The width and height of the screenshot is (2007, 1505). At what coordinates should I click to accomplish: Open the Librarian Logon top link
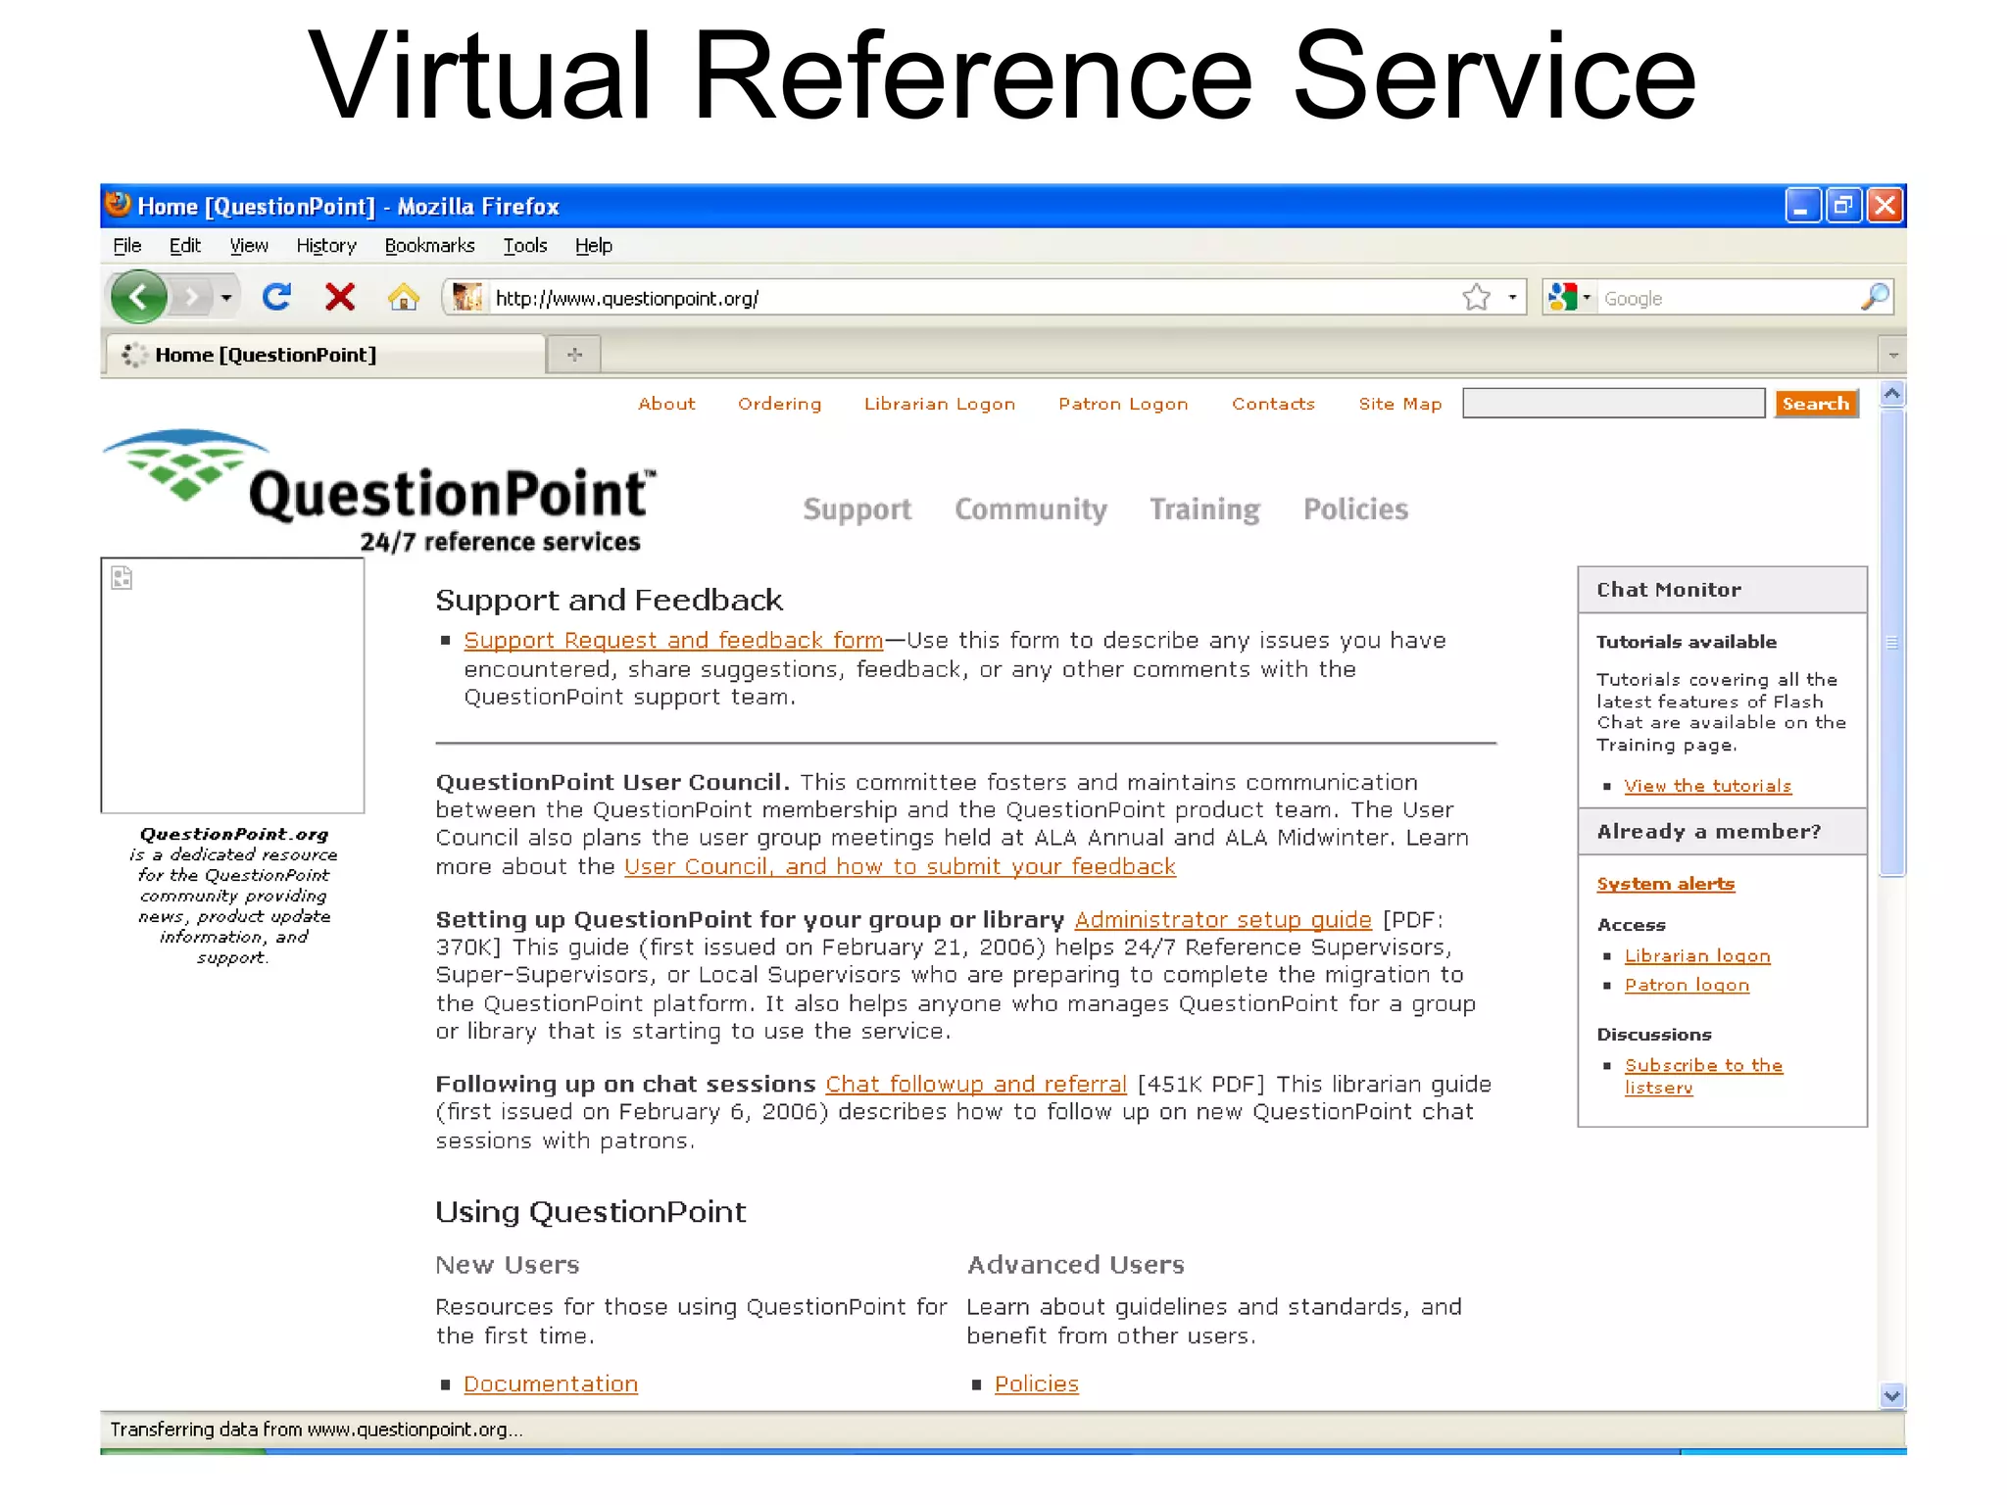(x=939, y=404)
